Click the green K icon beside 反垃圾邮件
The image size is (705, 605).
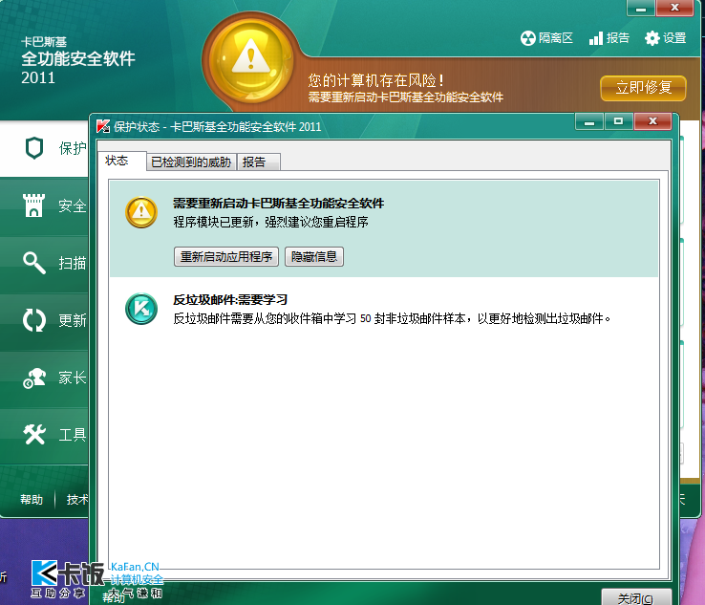(x=141, y=309)
